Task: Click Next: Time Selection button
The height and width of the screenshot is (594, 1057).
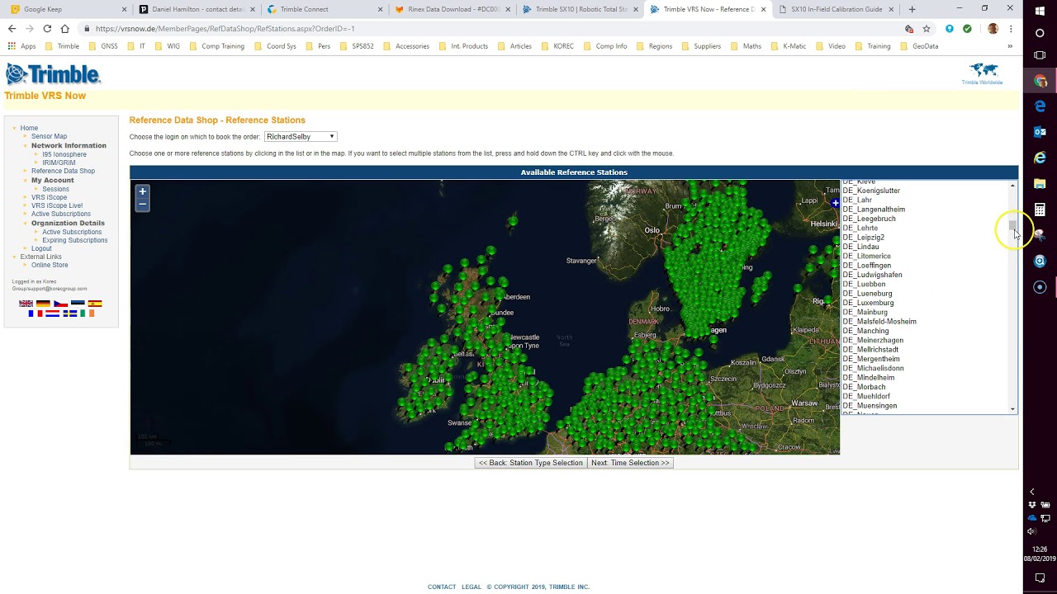Action: [x=630, y=463]
